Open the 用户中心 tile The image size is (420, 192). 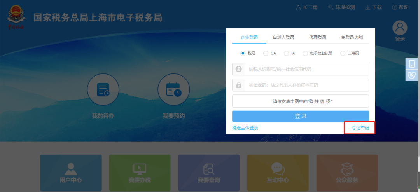(x=71, y=173)
